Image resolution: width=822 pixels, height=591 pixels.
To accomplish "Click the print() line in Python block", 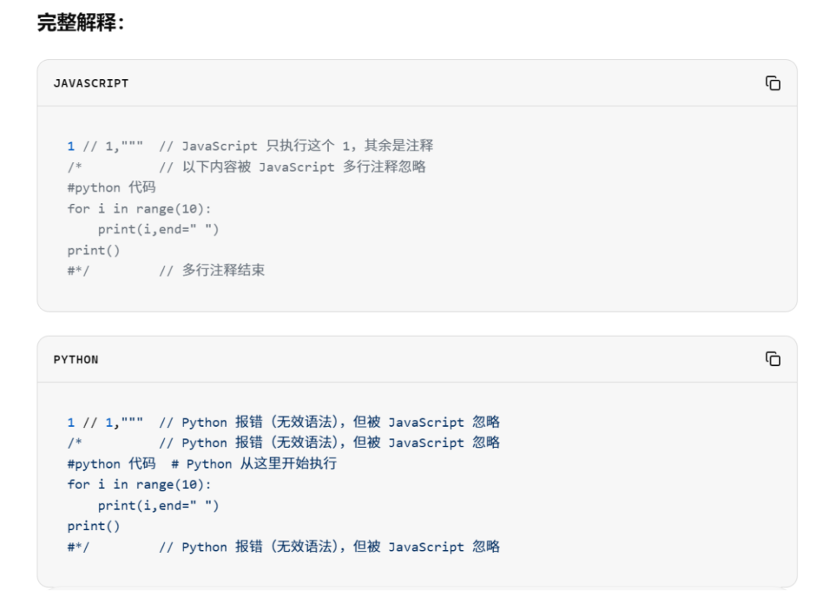I will 94,526.
